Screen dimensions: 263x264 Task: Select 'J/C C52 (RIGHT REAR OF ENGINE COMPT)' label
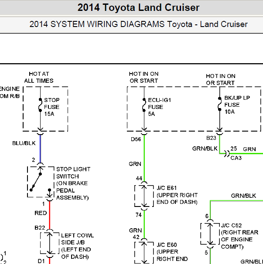(x=239, y=236)
